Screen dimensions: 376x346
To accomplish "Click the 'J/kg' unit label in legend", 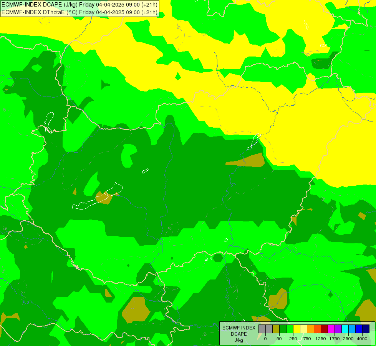I will coord(239,341).
